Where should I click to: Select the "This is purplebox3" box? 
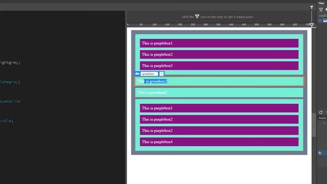click(x=219, y=66)
